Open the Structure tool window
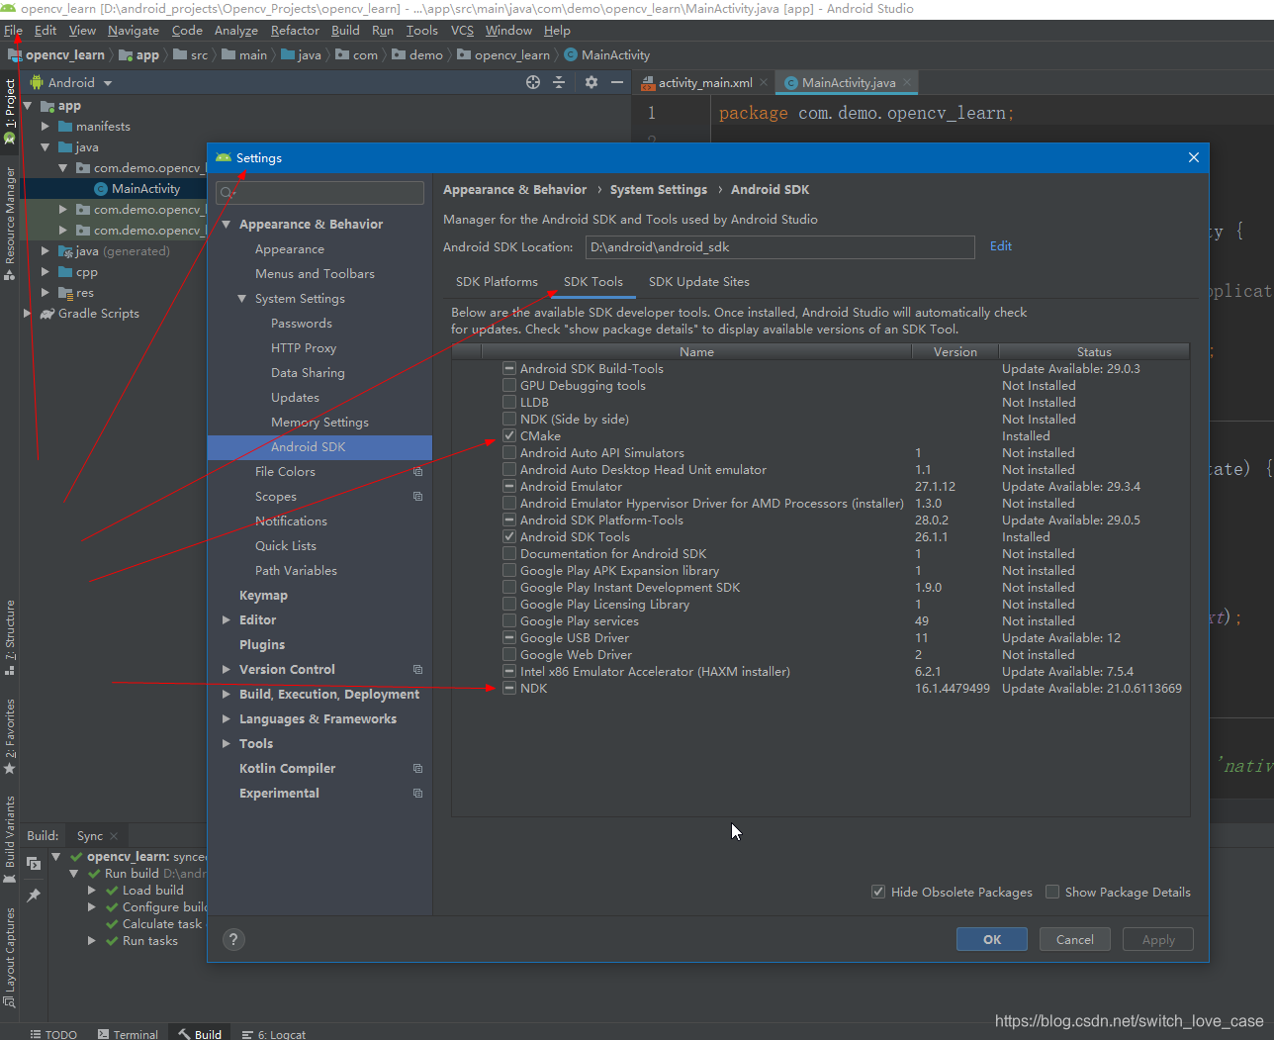Viewport: 1274px width, 1040px height. pos(10,637)
